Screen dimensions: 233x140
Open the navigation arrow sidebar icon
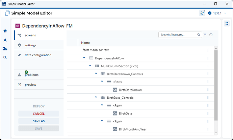click(5, 40)
